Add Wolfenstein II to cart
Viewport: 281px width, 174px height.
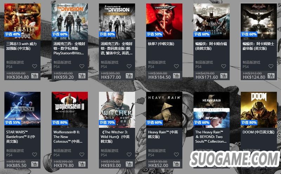coord(82,164)
